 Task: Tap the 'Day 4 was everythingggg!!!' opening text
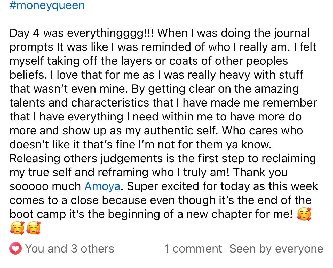(82, 33)
